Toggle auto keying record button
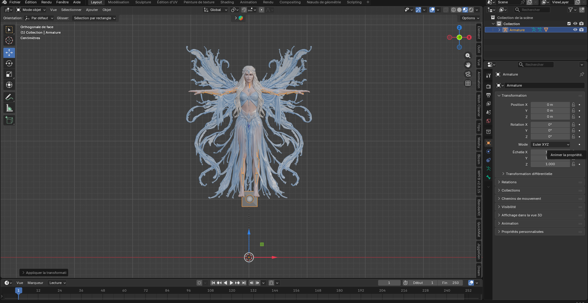 tap(199, 283)
